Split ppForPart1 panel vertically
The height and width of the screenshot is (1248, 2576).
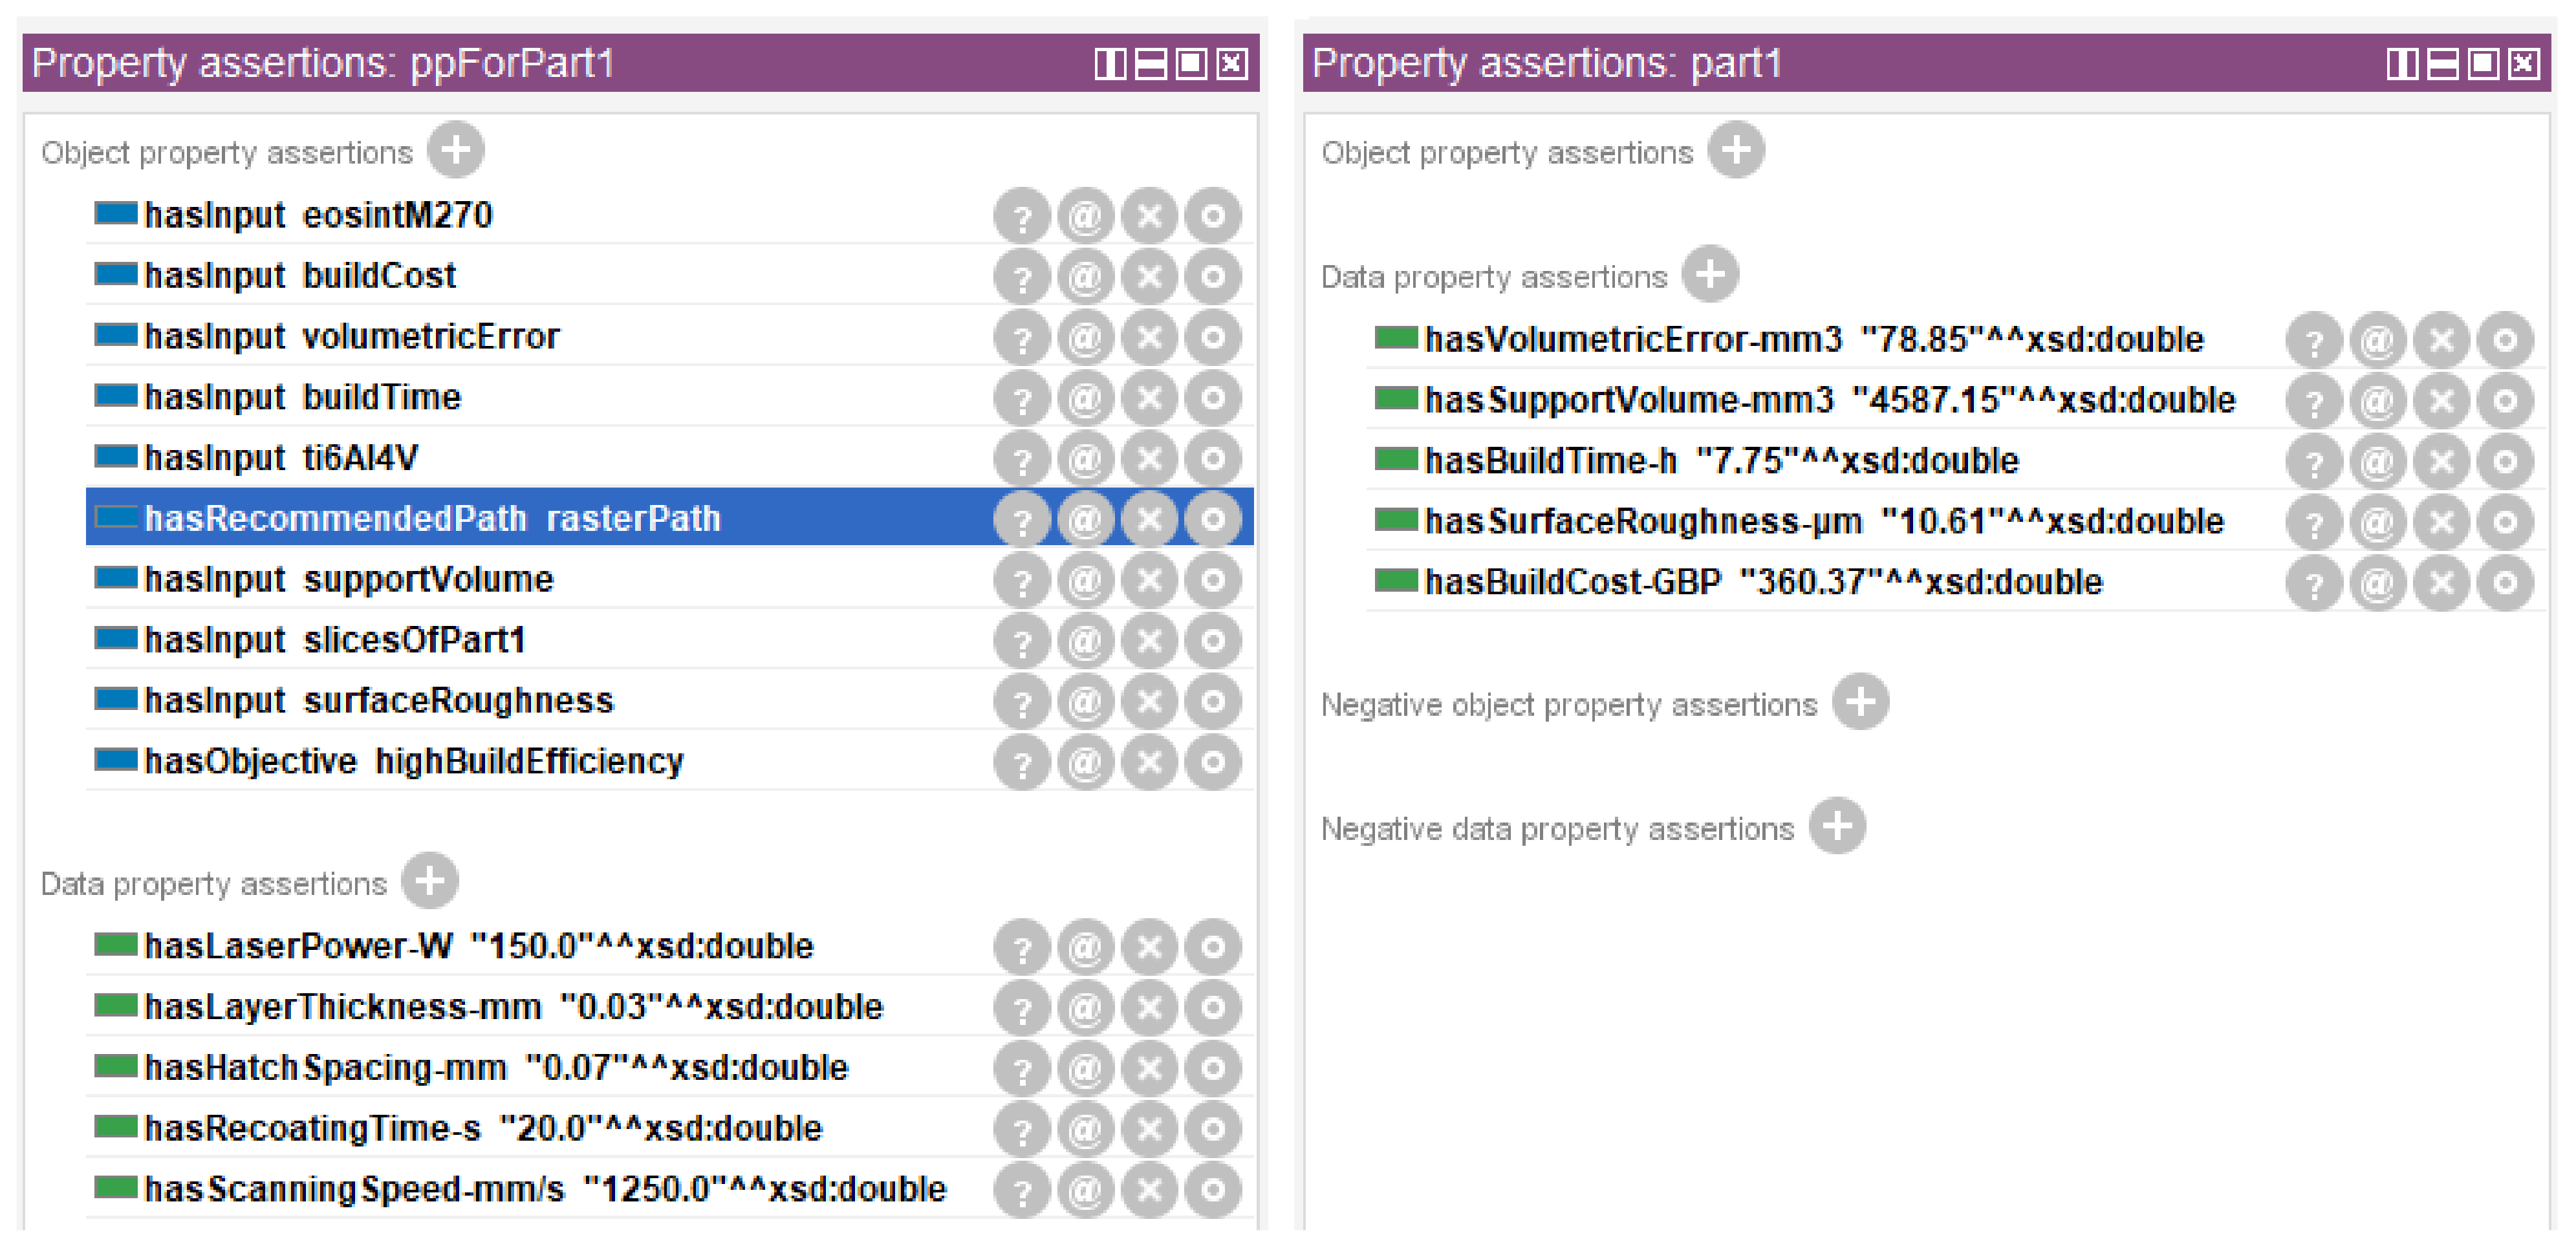point(1110,65)
